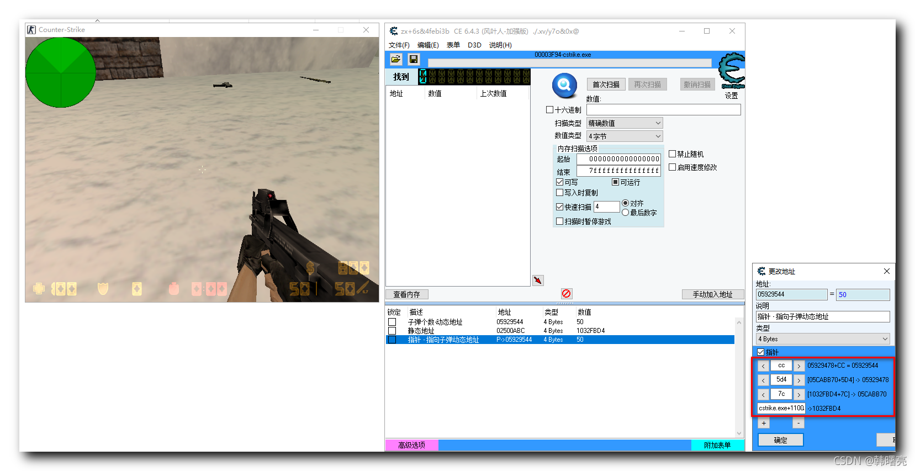Viewport: 915px width, 471px height.
Task: Click the minus remove-offset button
Action: click(x=798, y=424)
